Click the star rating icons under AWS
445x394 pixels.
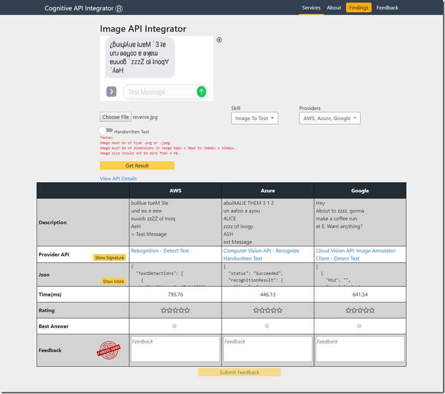pyautogui.click(x=175, y=310)
